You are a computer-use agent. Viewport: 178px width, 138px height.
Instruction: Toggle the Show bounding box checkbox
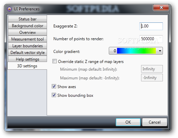click(54, 95)
